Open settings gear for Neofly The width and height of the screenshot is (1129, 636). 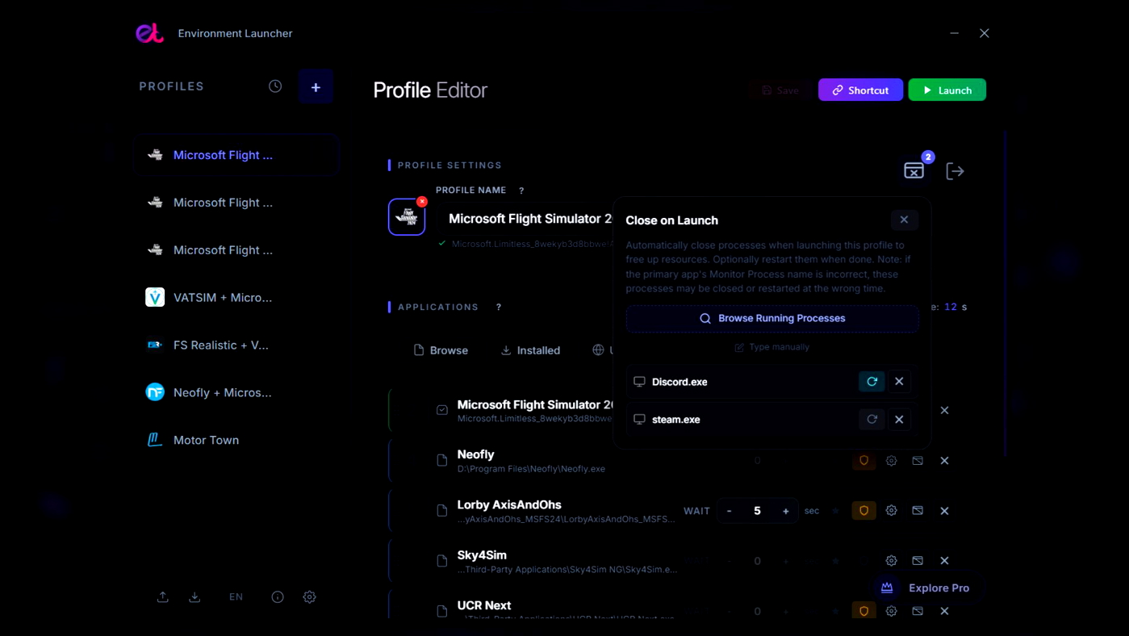point(891,461)
